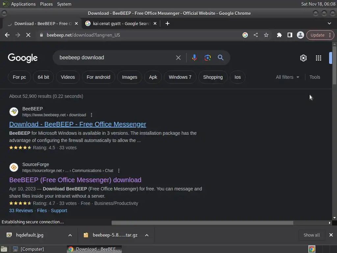Open the Places menu
Screen dimensions: 337x253
tap(46, 4)
